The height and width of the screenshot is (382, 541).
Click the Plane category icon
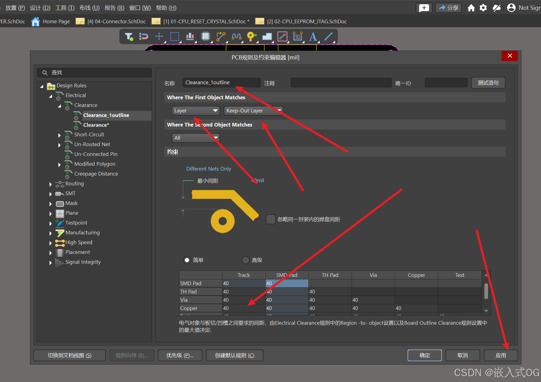[60, 214]
